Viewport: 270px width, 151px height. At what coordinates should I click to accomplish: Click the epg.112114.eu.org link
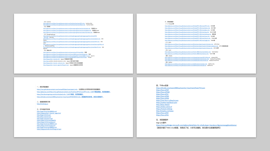click(x=45, y=119)
